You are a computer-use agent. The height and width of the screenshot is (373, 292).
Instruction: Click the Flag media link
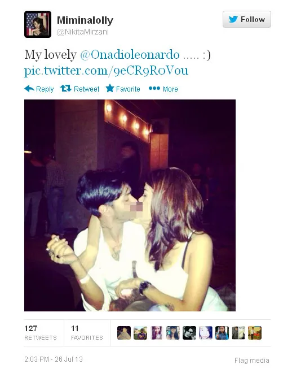pyautogui.click(x=251, y=361)
